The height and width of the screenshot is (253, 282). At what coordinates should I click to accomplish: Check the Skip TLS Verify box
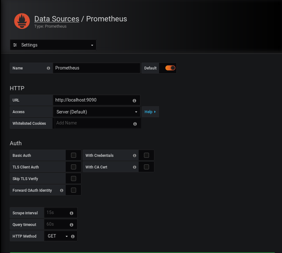point(74,179)
